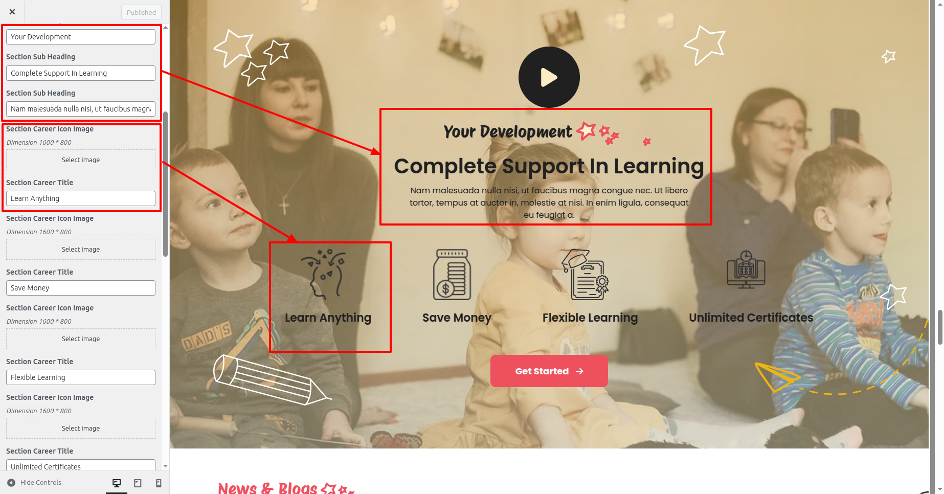Edit the Your Development heading field
Image resolution: width=944 pixels, height=494 pixels.
point(81,37)
